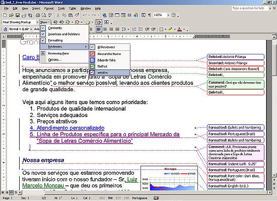Click the 'Nossa empresa' heading

(x=43, y=160)
